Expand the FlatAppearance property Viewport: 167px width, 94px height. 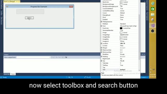(102, 22)
